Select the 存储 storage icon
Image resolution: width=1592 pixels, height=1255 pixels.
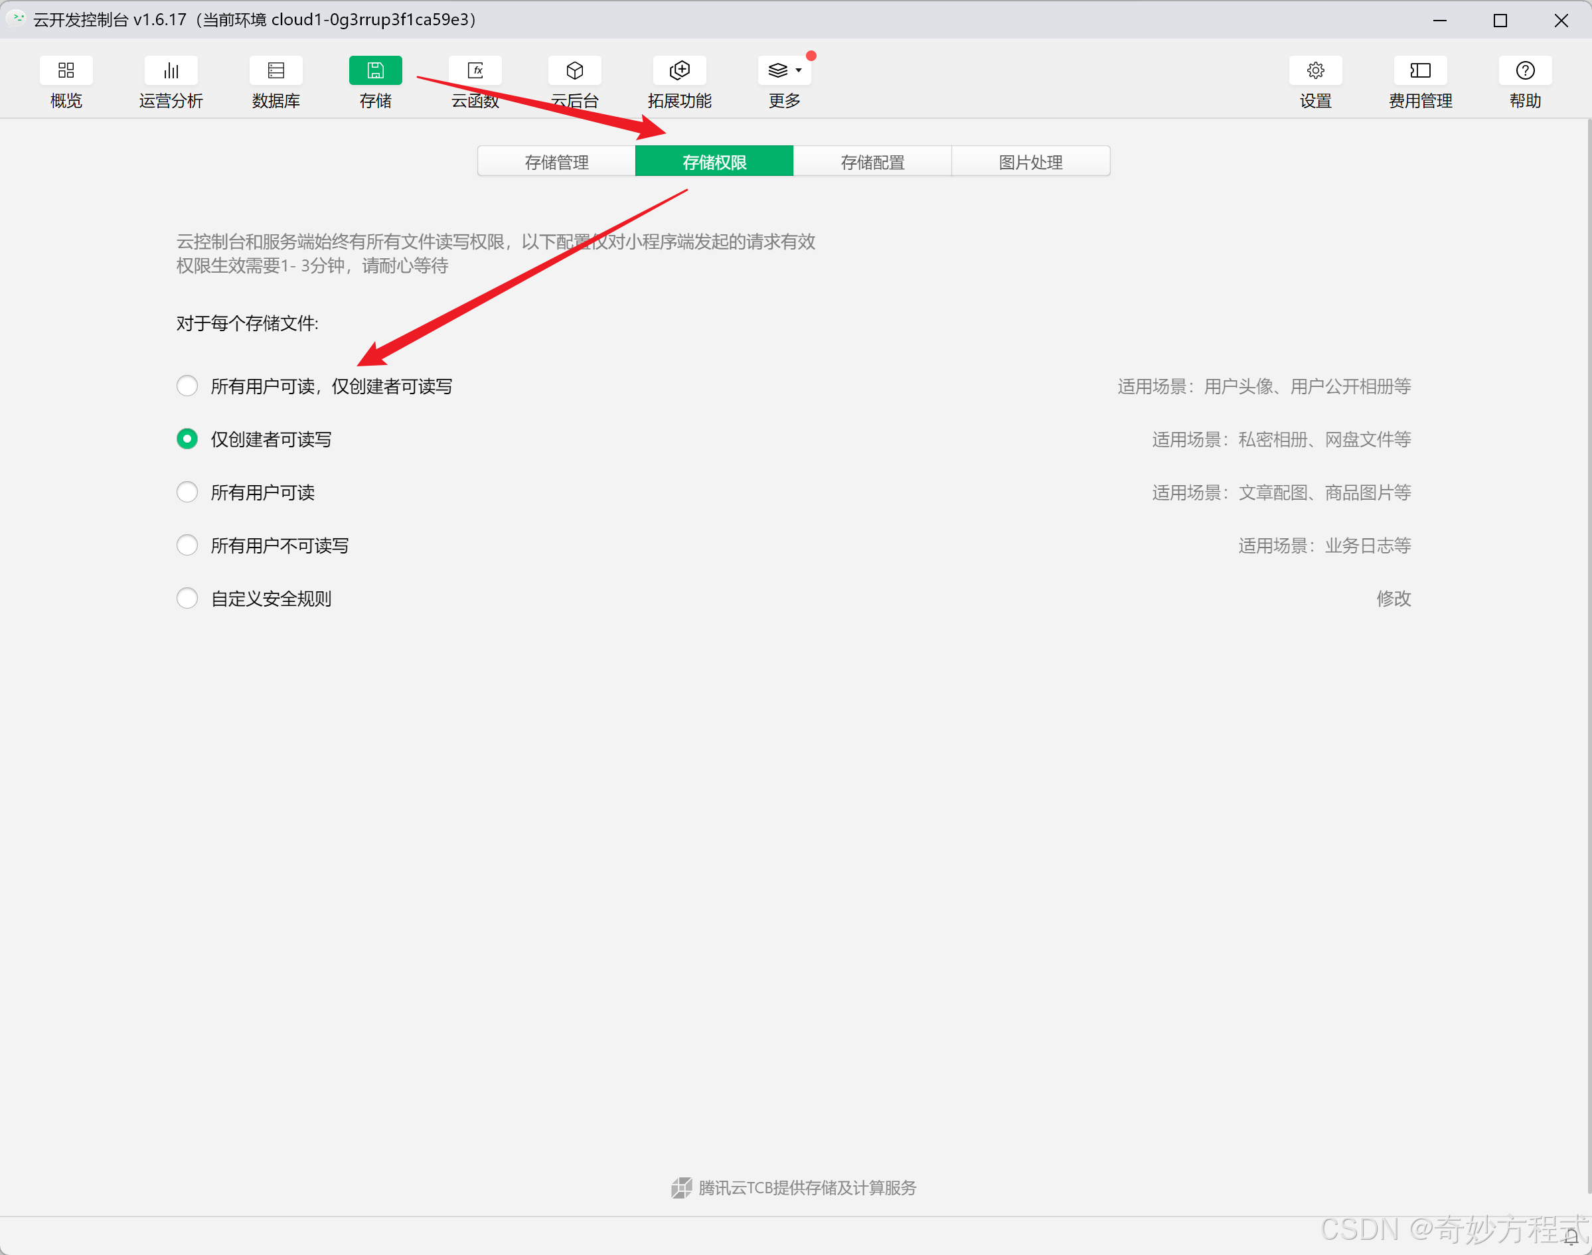pyautogui.click(x=375, y=70)
